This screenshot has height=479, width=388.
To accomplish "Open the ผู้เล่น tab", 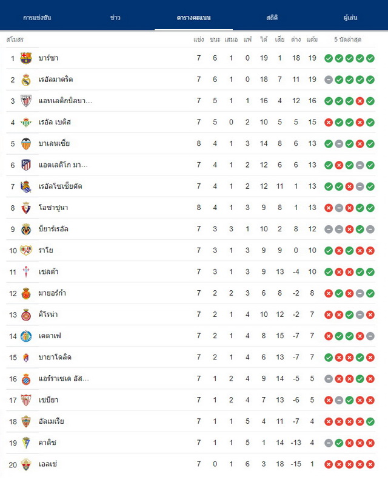I will [x=350, y=18].
